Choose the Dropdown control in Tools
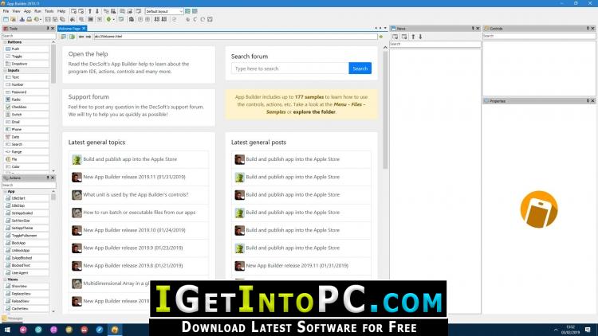 point(26,64)
